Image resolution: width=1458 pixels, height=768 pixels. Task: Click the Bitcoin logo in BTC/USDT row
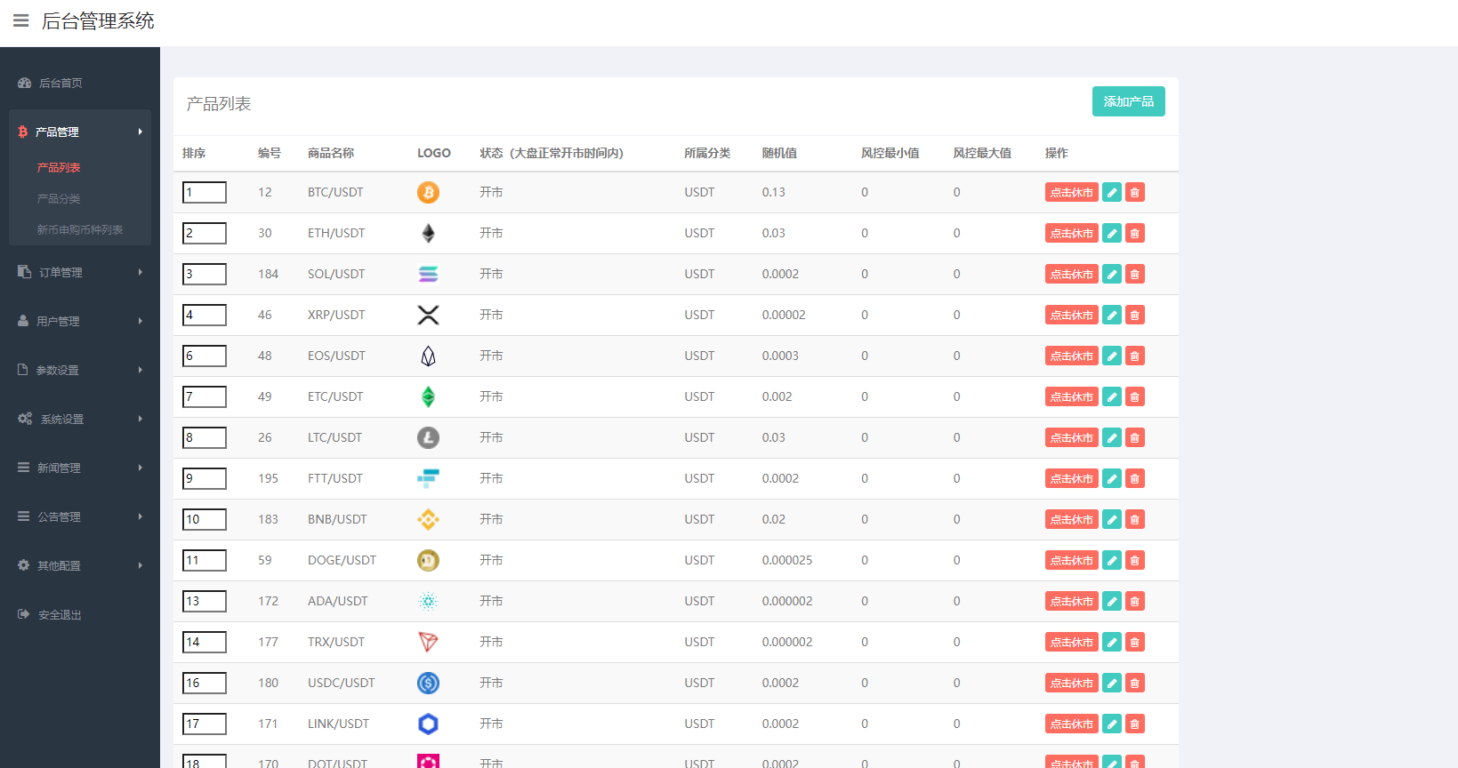tap(428, 192)
